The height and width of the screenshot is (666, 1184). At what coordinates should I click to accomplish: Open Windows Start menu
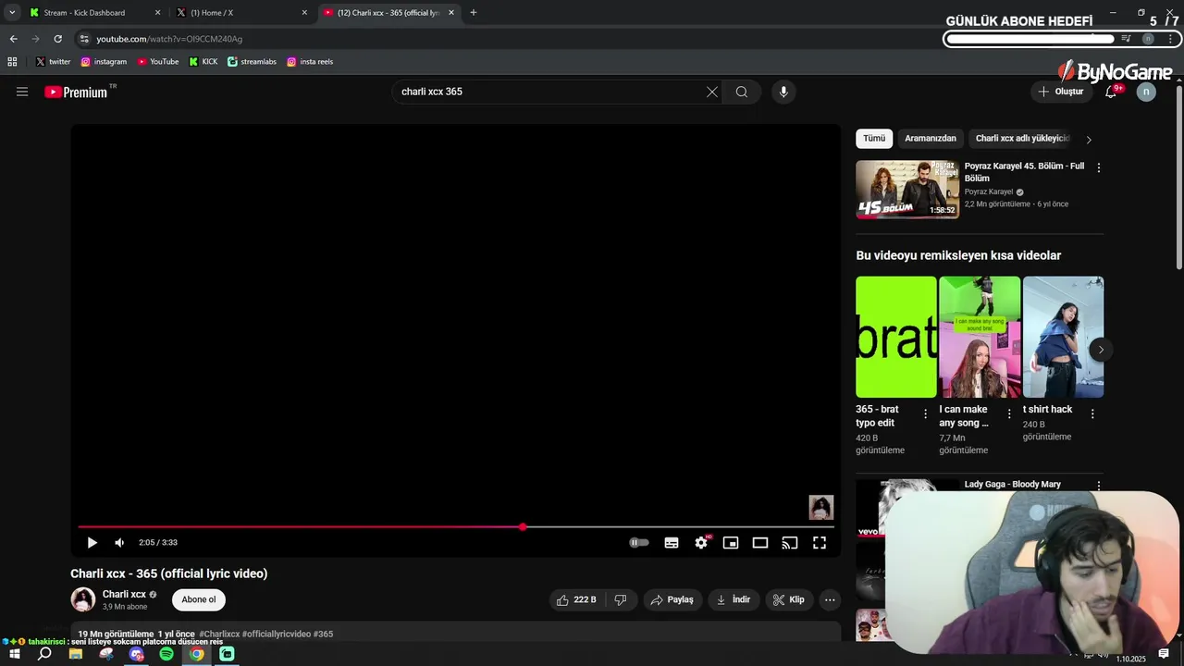14,654
